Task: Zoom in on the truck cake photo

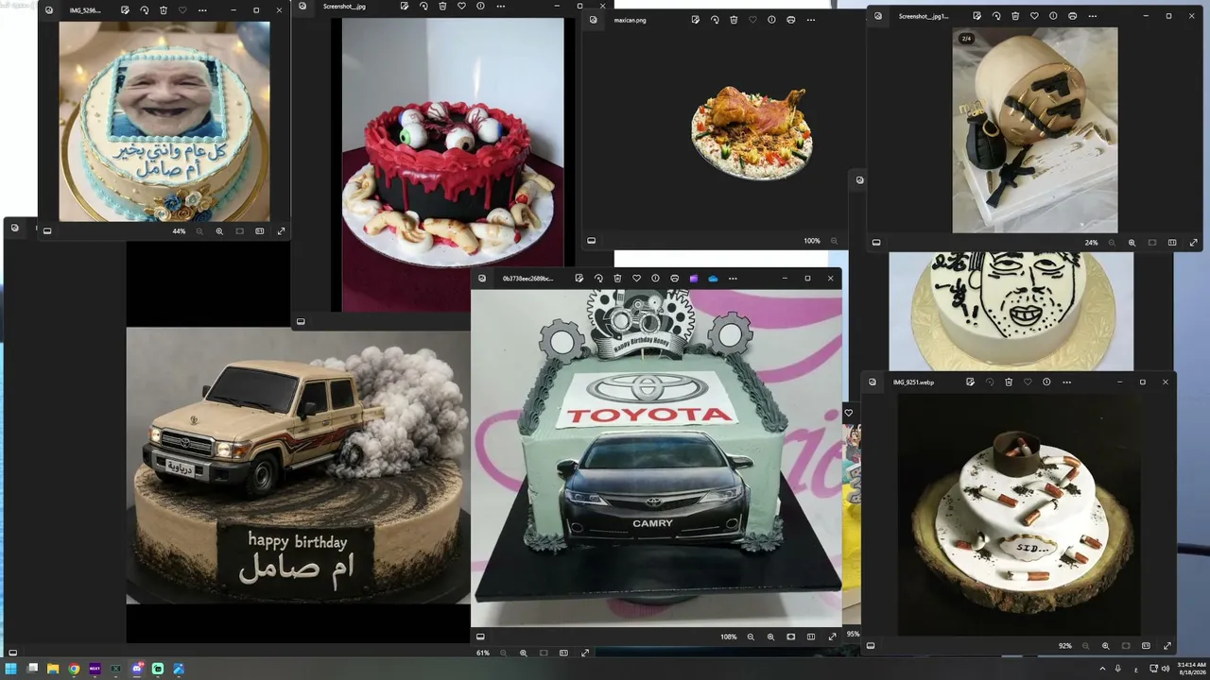Action: click(523, 653)
